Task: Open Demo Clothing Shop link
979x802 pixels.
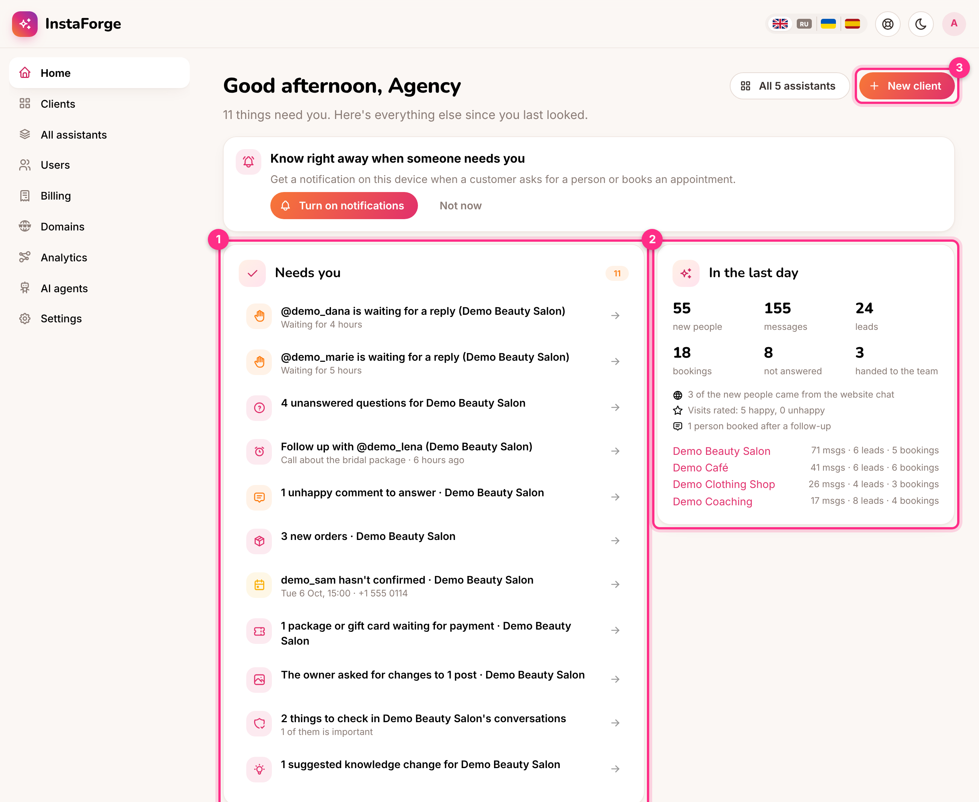Action: [x=723, y=485]
